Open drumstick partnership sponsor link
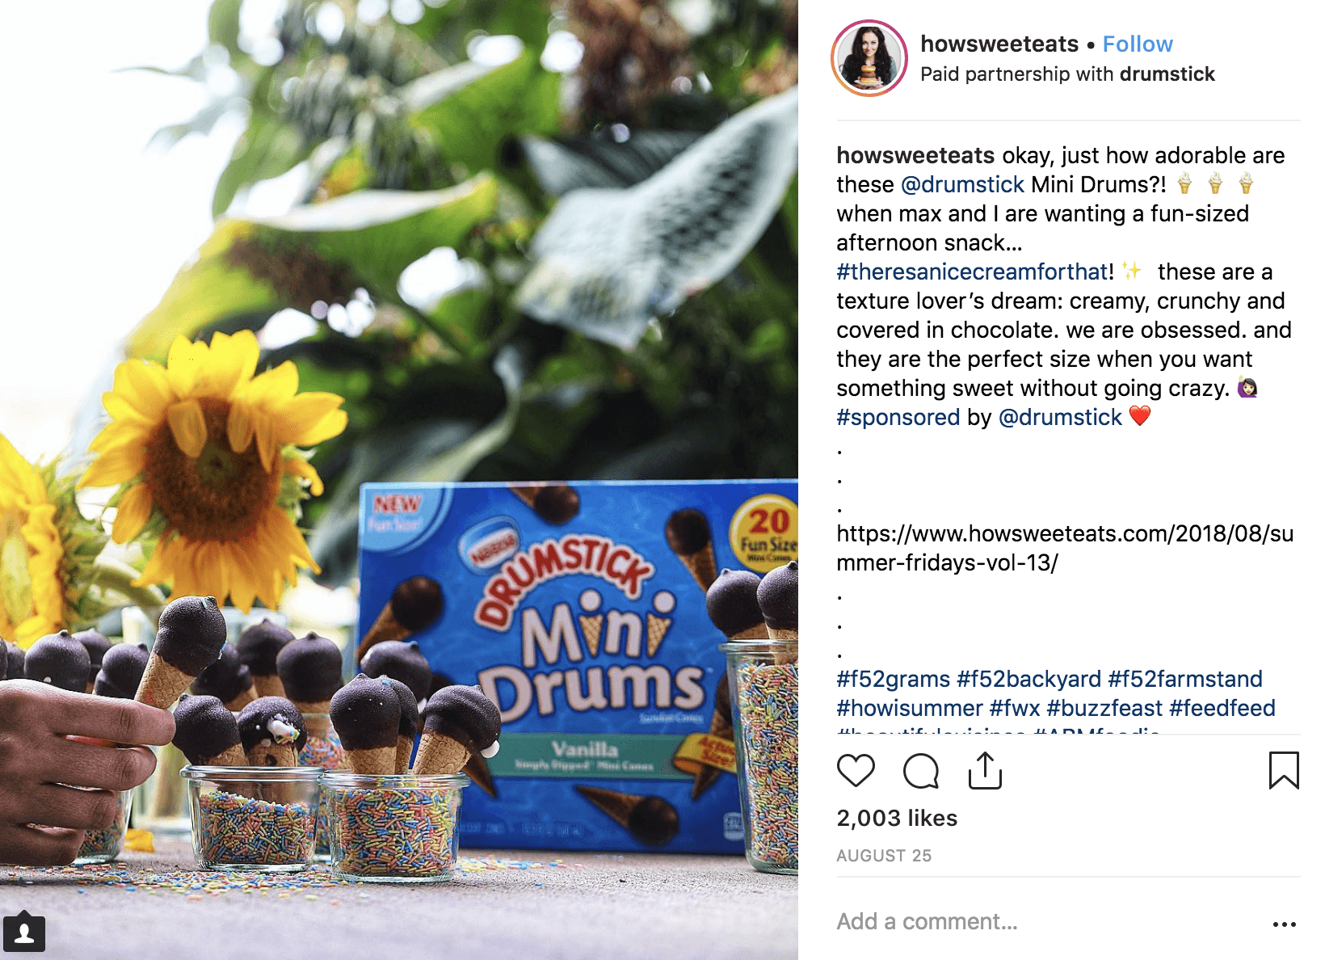 coord(1167,74)
